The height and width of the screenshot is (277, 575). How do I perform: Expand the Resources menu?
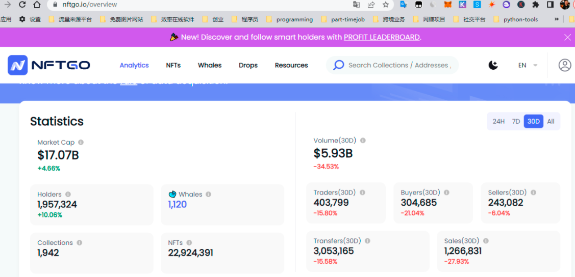[291, 65]
